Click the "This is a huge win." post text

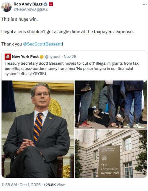point(19,19)
